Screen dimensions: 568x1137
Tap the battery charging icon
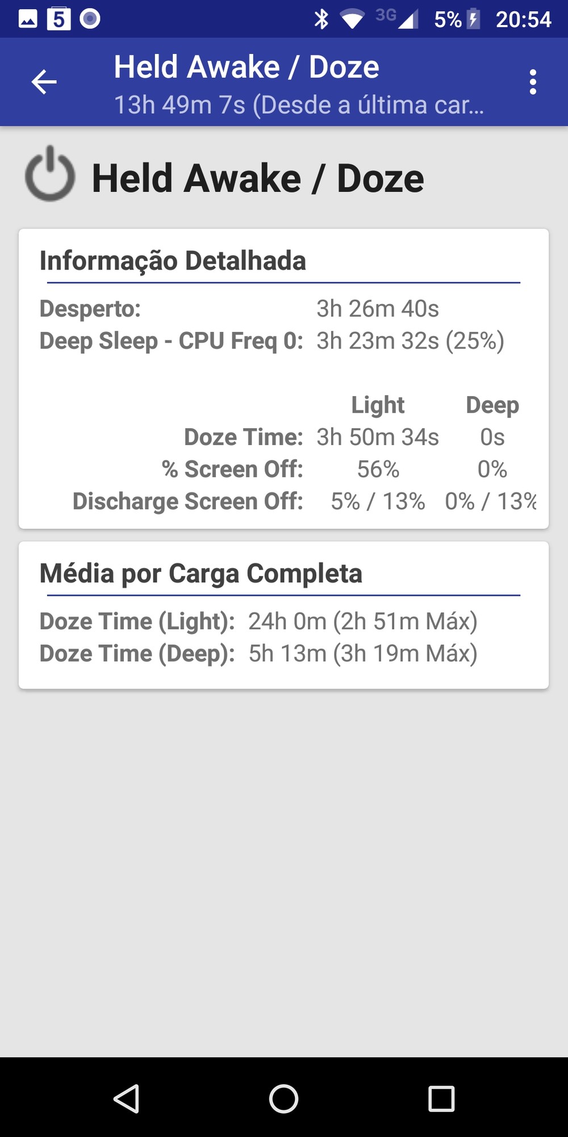[x=473, y=19]
